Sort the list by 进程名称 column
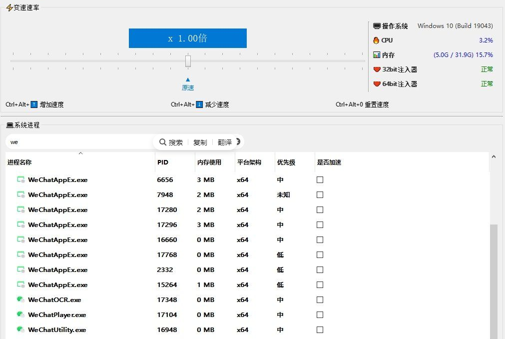505x339 pixels. click(x=19, y=162)
